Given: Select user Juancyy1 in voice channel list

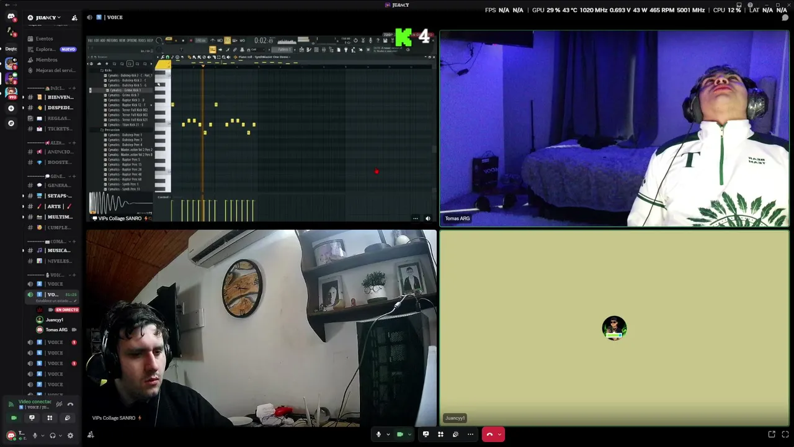Looking at the screenshot, I should 55,320.
